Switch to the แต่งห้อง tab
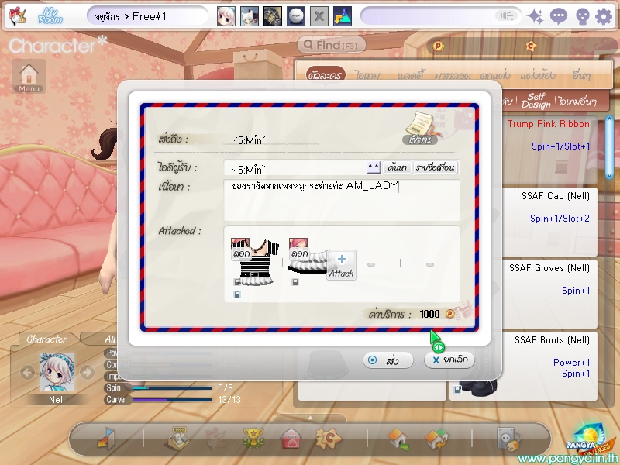The image size is (620, 465). click(538, 74)
